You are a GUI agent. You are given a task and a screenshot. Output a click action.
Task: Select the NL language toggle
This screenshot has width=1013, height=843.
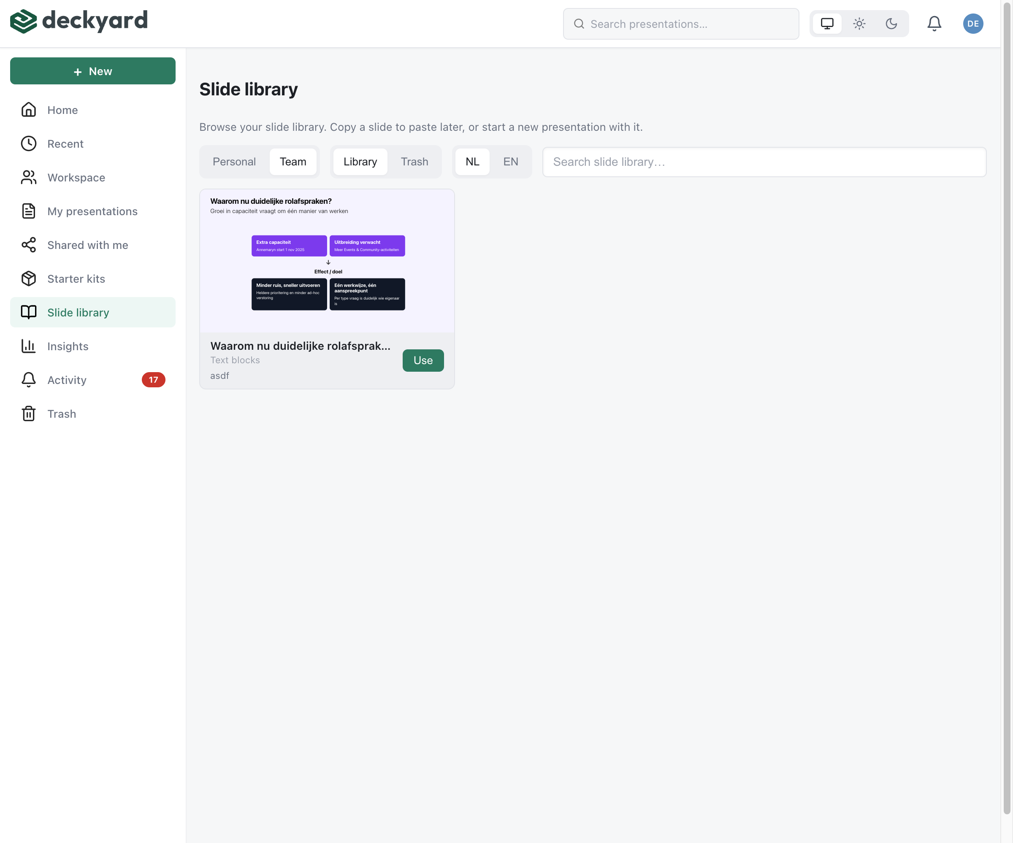472,162
